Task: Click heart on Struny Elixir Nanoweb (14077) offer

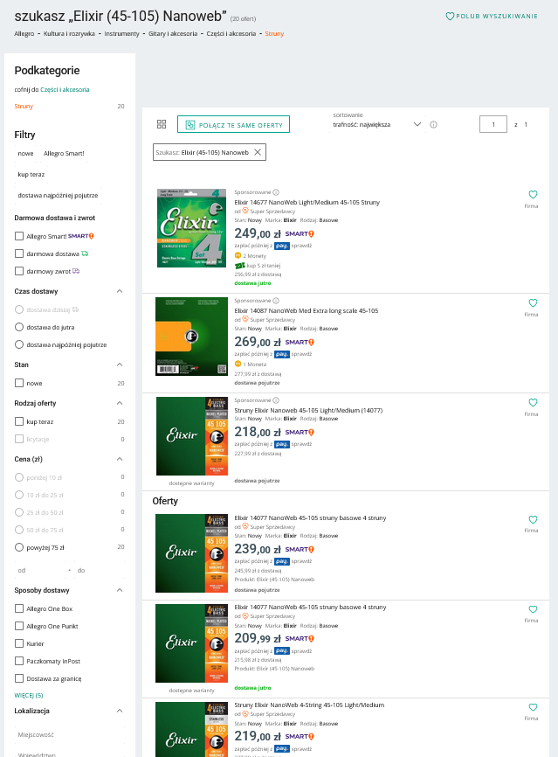Action: point(533,403)
